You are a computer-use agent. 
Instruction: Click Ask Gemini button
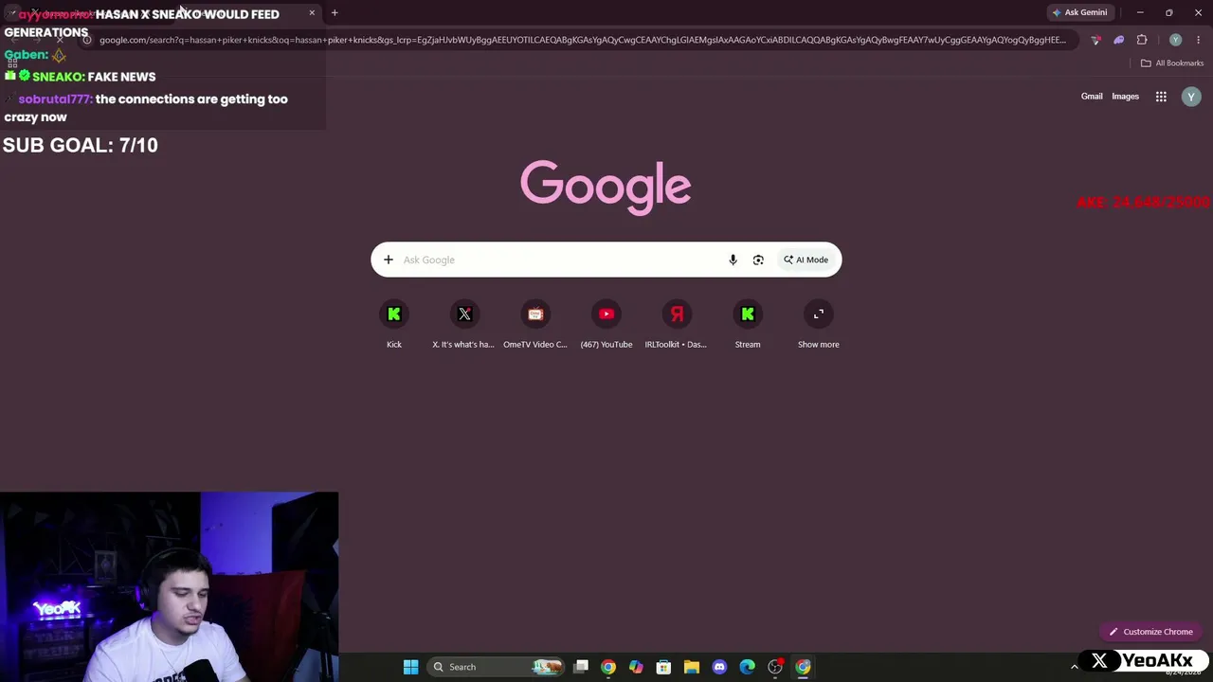click(1079, 12)
